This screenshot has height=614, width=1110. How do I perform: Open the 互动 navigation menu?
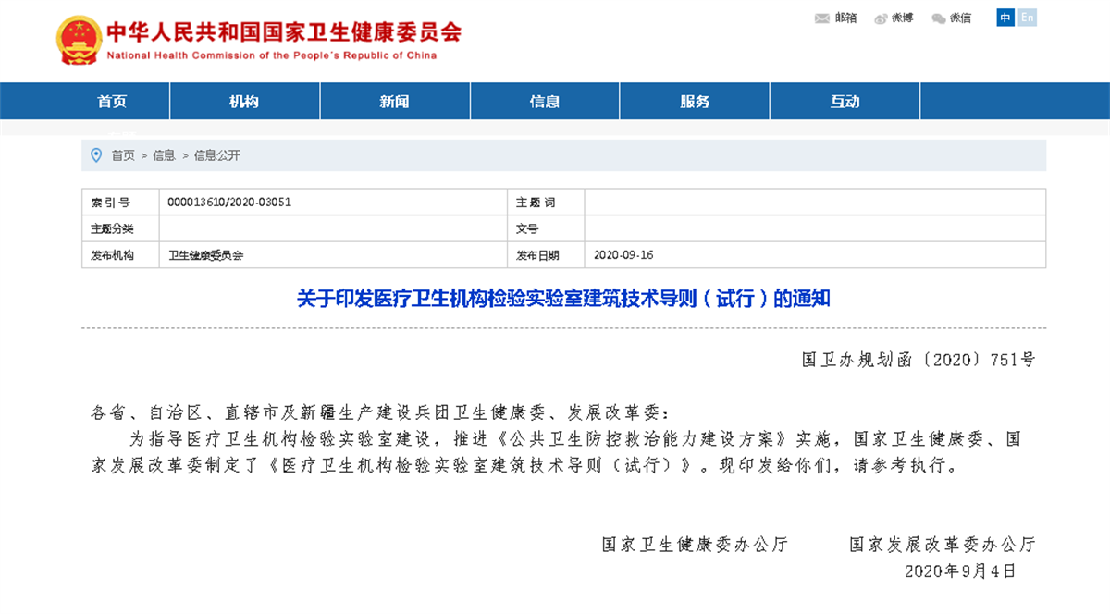(845, 102)
